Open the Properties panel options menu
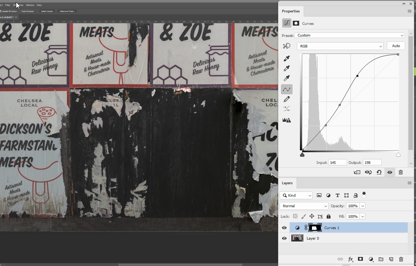Viewport: 416px width, 266px height. point(409,11)
